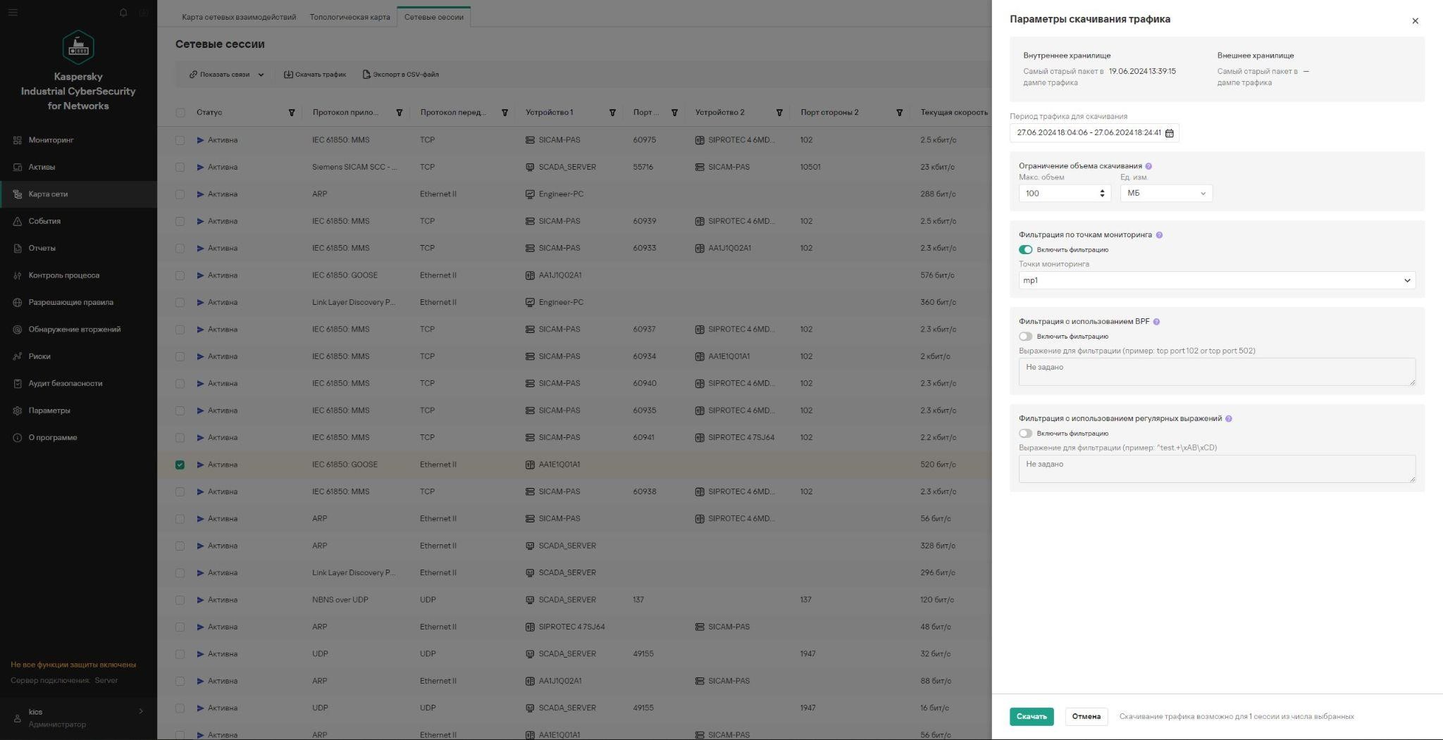
Task: Click help icon beside BPF filtering heading
Action: coord(1156,322)
